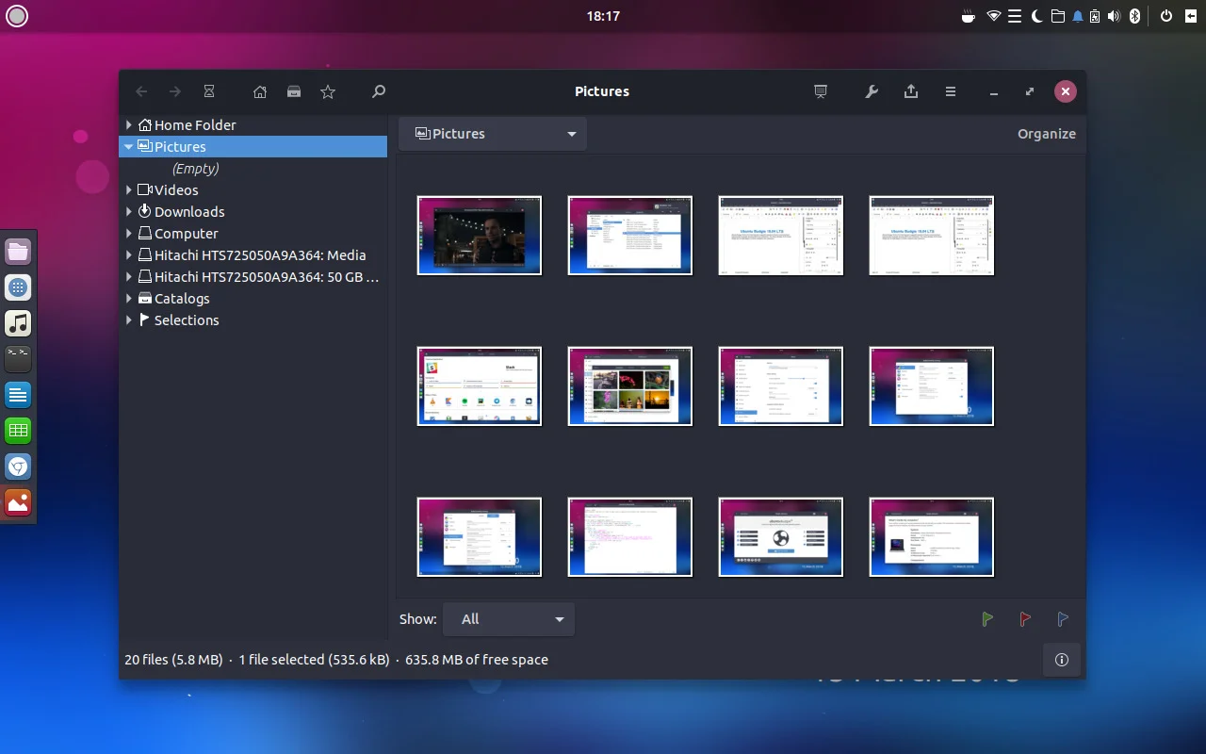This screenshot has height=754, width=1206.
Task: Open the bookmarks star icon
Action: (328, 91)
